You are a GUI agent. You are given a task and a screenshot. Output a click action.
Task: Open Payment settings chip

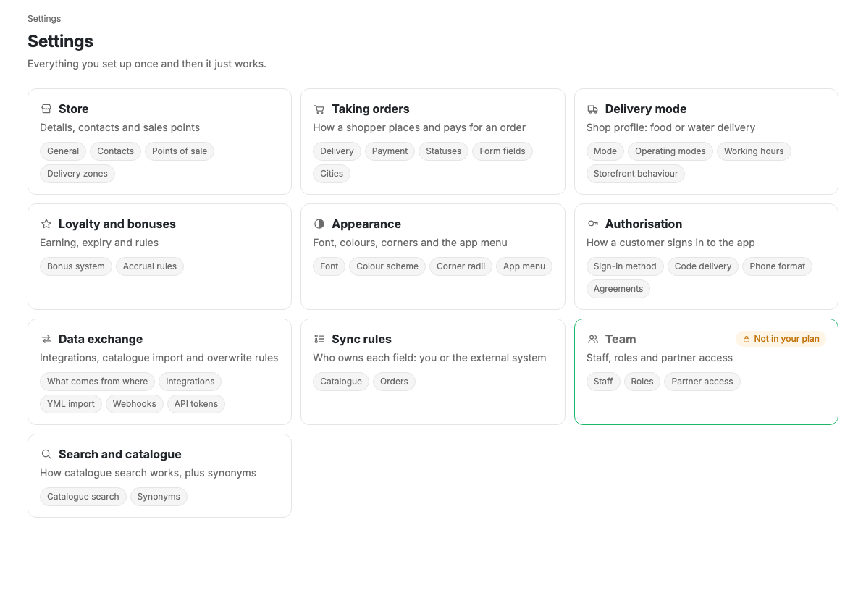coord(390,151)
